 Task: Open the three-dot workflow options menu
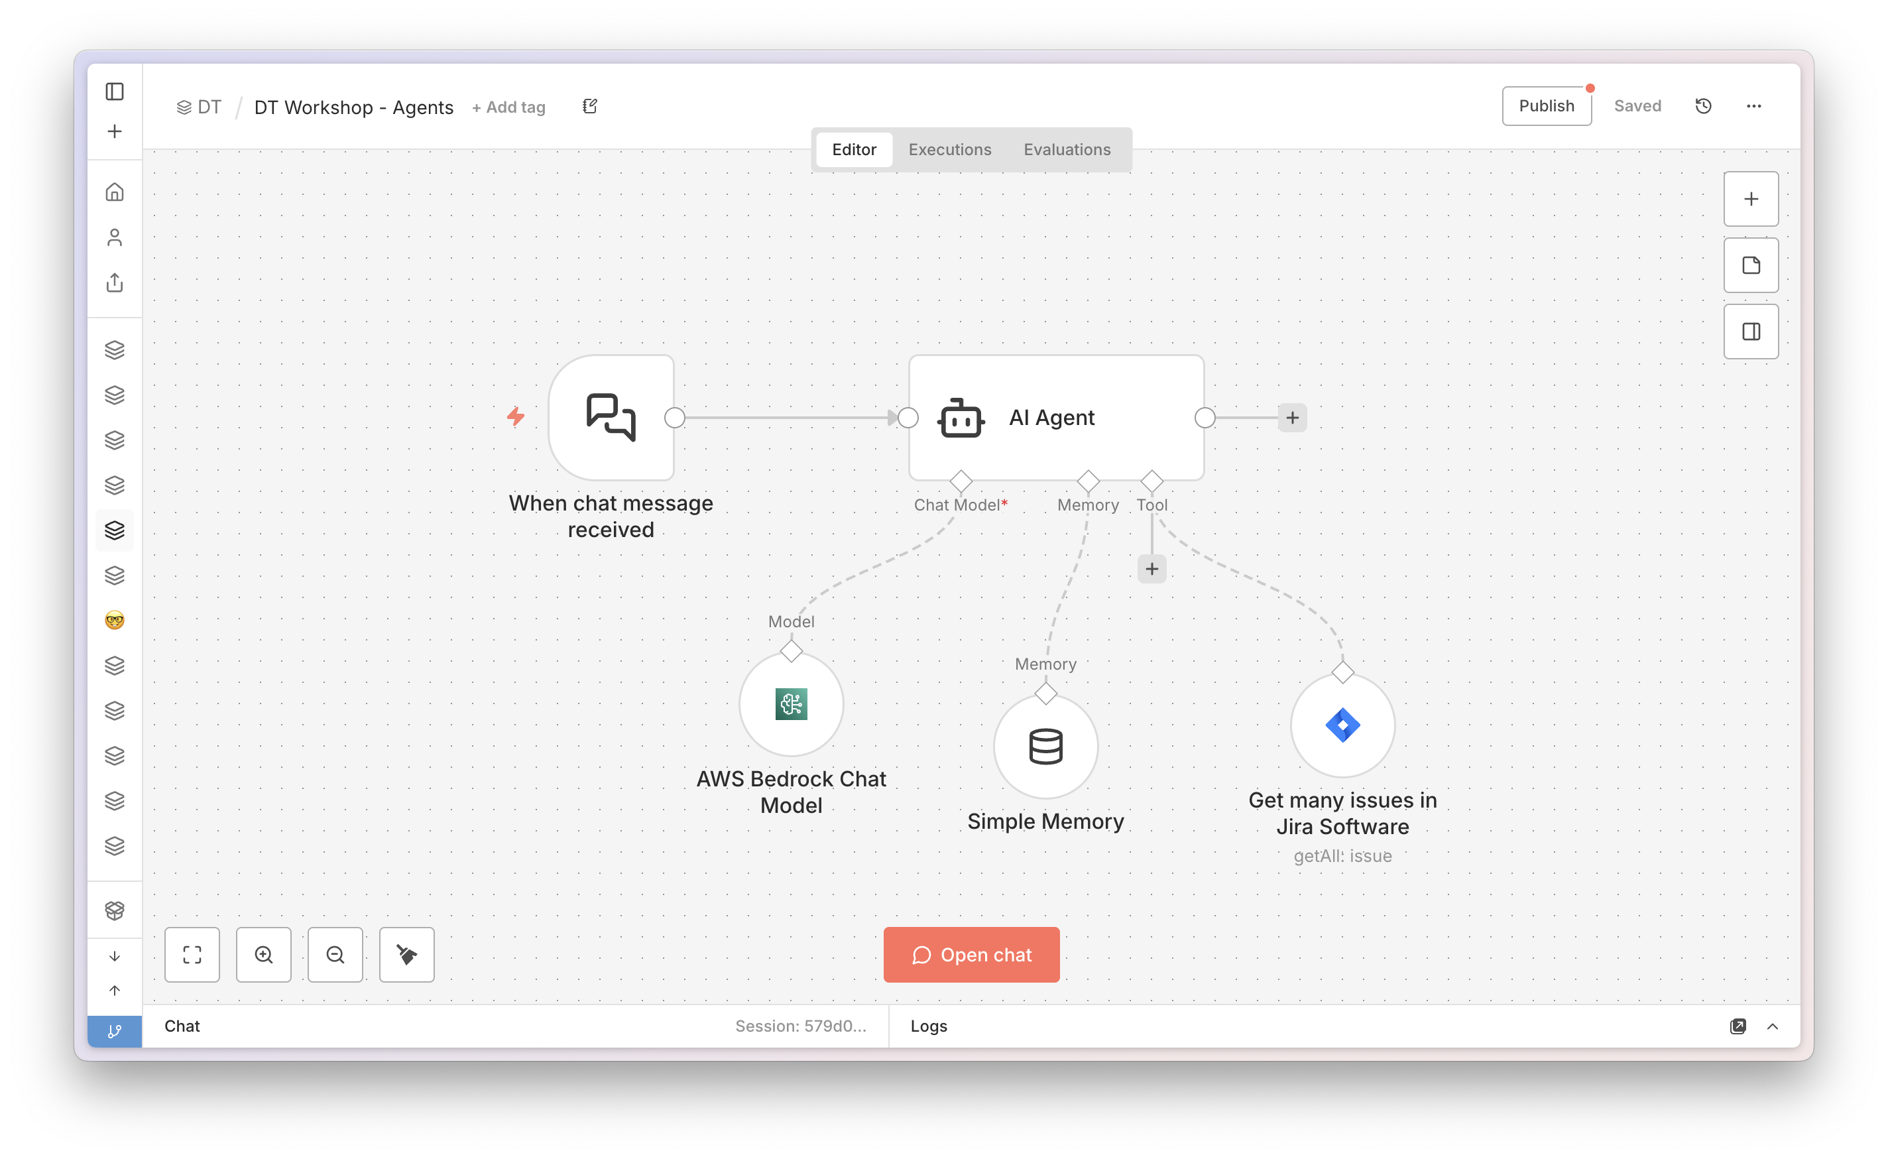point(1753,106)
